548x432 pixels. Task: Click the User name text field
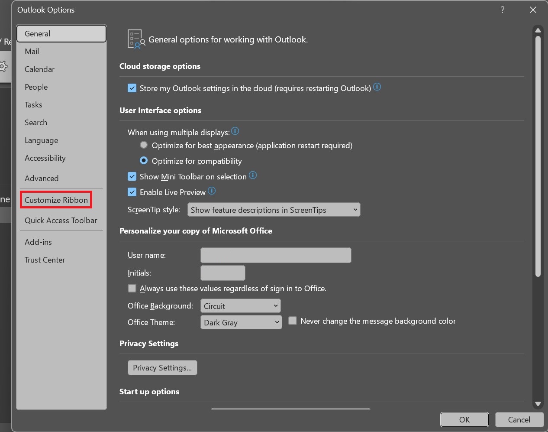click(276, 256)
